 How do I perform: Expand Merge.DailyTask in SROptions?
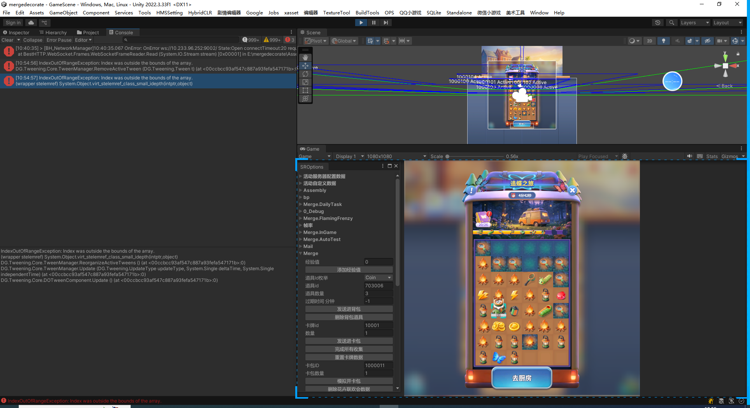point(322,204)
